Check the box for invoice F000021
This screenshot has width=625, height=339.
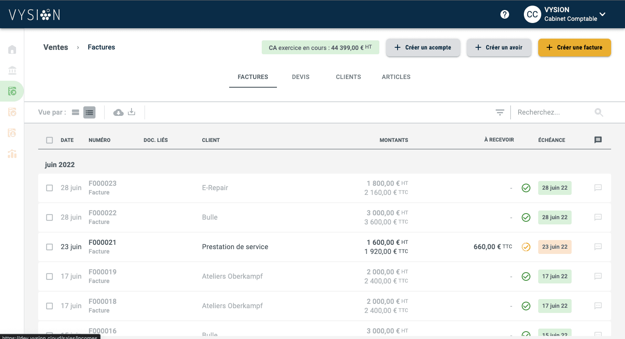click(x=49, y=247)
